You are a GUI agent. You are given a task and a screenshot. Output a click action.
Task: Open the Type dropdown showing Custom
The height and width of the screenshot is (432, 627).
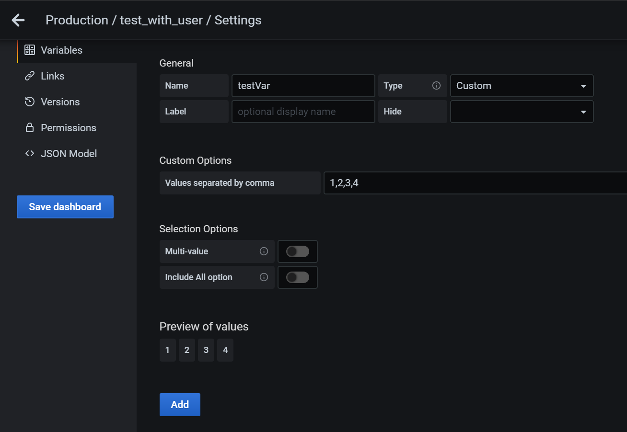click(522, 85)
